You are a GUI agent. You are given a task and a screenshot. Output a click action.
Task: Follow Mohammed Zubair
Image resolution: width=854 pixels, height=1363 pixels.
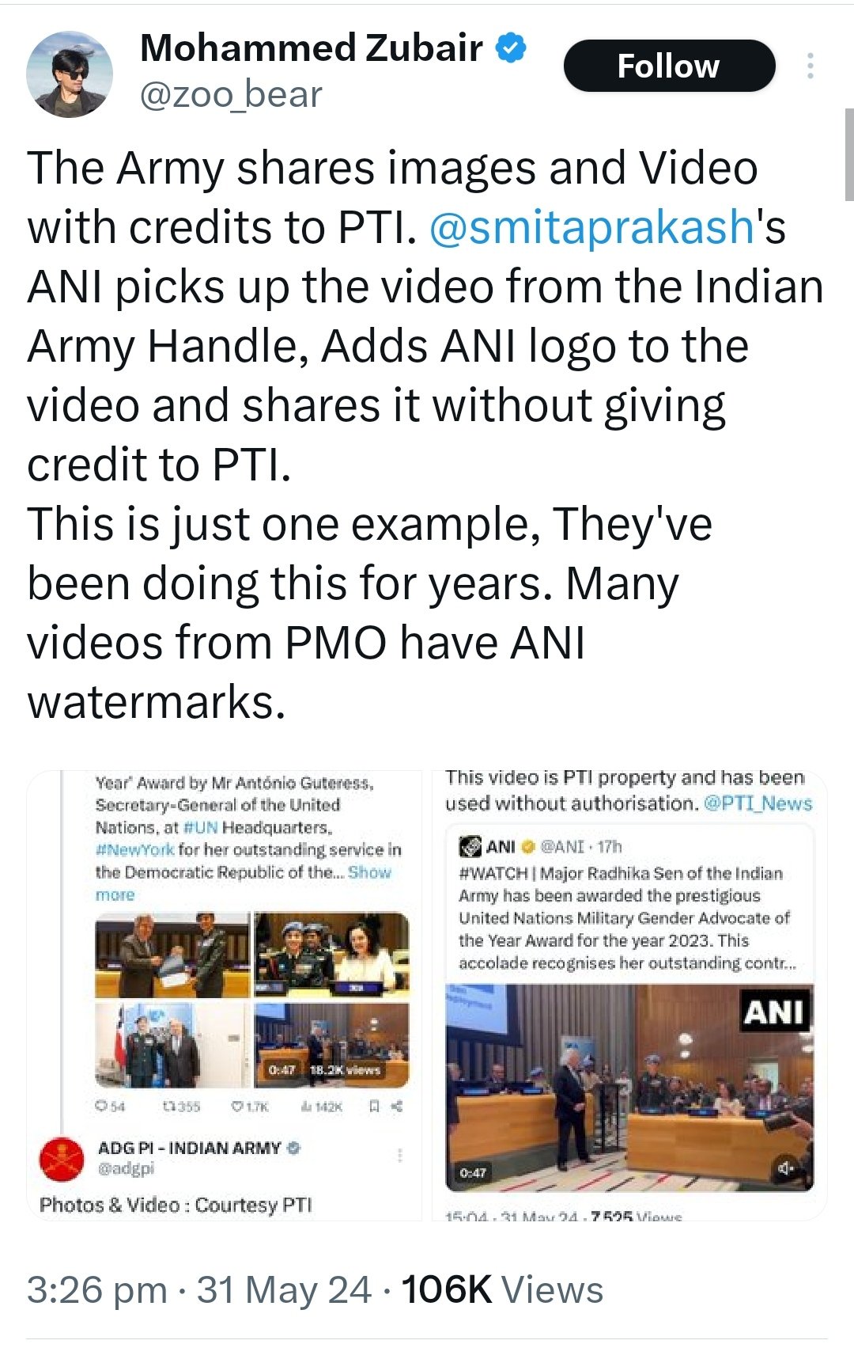(668, 66)
